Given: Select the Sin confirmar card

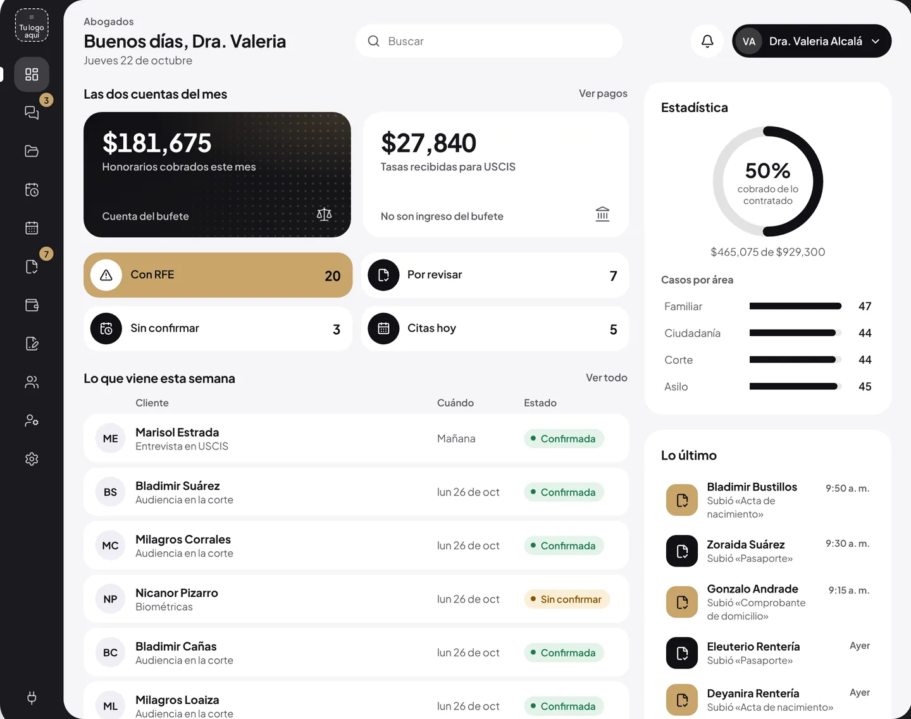Looking at the screenshot, I should pyautogui.click(x=218, y=328).
